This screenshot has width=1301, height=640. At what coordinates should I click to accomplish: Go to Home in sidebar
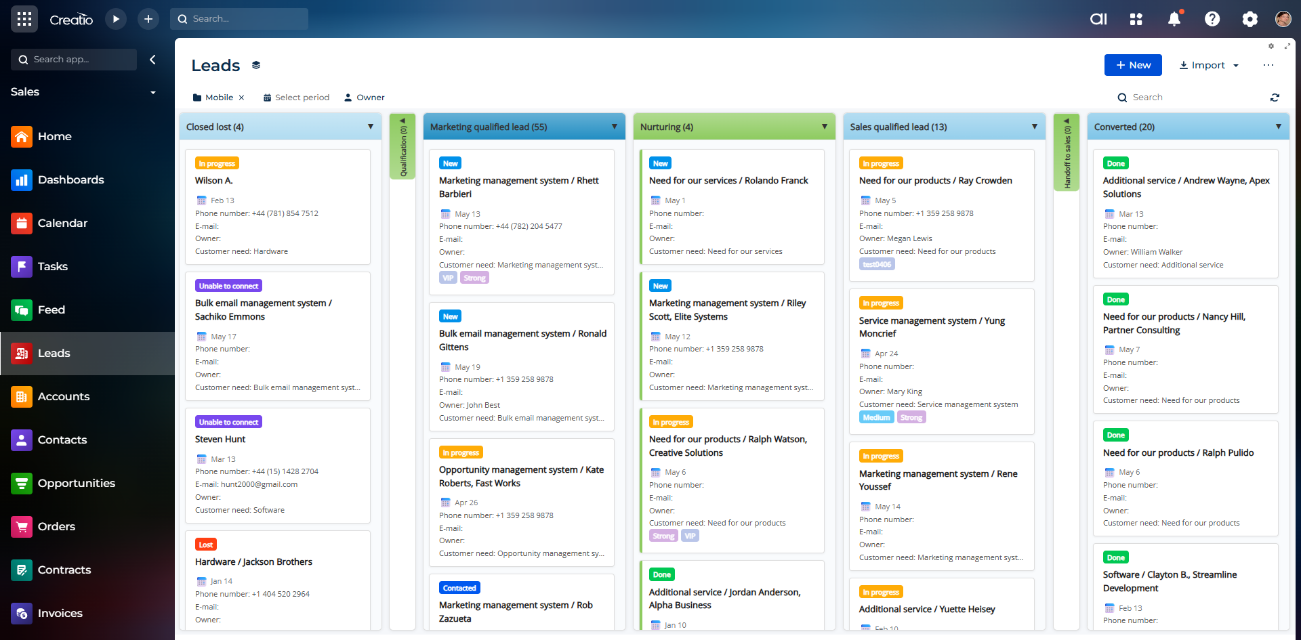(x=87, y=137)
